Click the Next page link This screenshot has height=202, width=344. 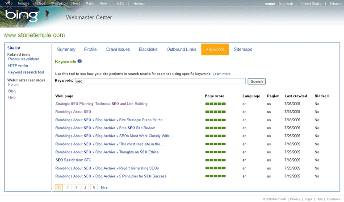click(105, 188)
